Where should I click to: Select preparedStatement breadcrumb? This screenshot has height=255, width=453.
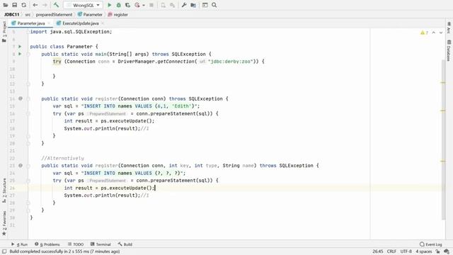54,14
